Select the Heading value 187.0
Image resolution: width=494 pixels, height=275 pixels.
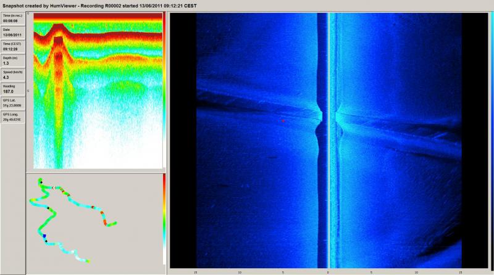pyautogui.click(x=13, y=91)
